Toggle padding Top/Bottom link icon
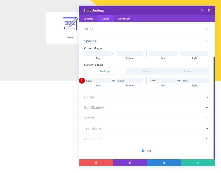 [x=114, y=81]
